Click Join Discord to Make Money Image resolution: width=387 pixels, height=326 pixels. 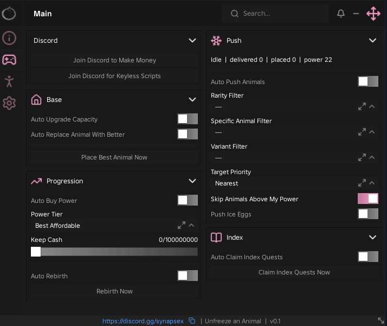pyautogui.click(x=114, y=60)
